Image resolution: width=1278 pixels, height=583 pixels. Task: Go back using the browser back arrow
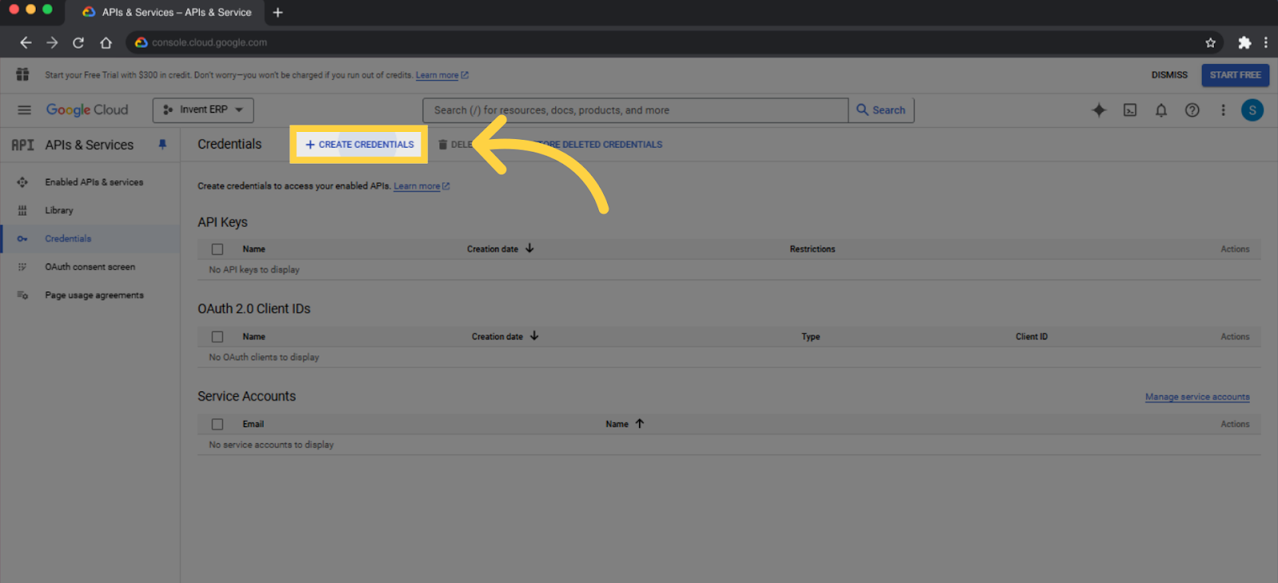[x=26, y=42]
